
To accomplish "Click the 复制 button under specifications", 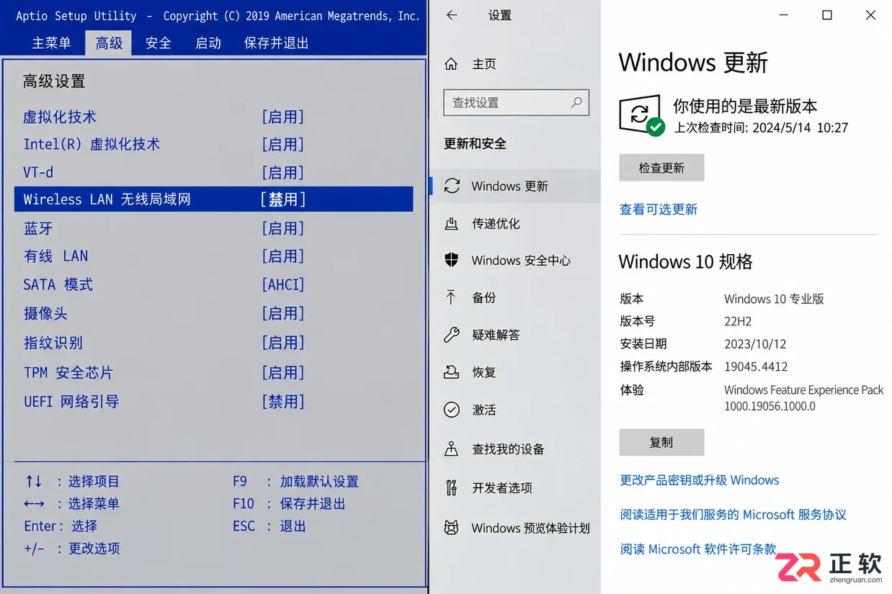I will click(661, 442).
